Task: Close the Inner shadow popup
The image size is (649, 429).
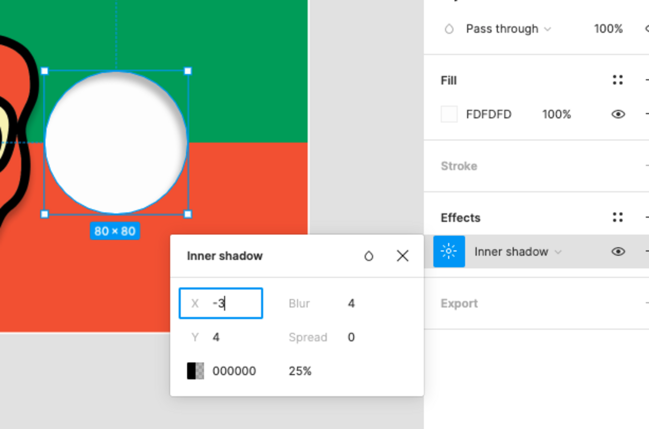Action: point(402,256)
